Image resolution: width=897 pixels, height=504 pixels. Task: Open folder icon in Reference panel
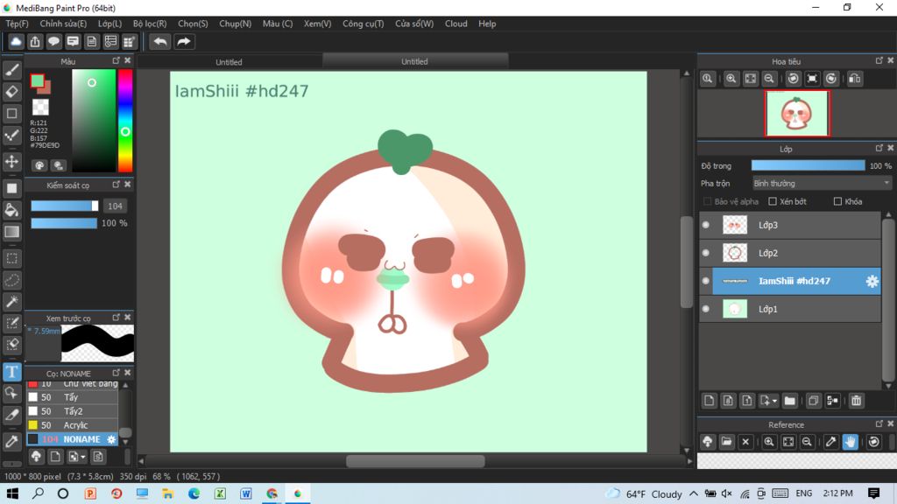[x=726, y=442]
